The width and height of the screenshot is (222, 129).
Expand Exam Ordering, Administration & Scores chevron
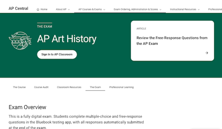pos(160,10)
